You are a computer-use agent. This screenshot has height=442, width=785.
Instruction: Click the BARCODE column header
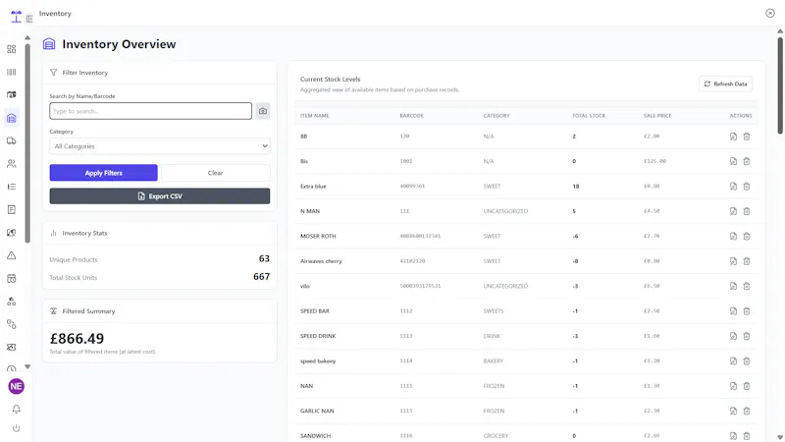(411, 116)
